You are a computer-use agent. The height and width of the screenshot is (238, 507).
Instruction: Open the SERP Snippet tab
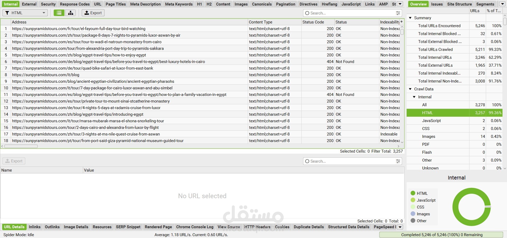pos(128,227)
